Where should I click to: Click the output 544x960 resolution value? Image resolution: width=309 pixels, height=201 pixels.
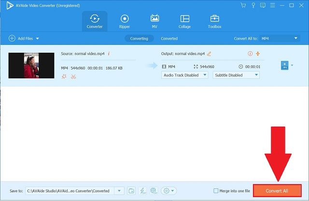(207, 67)
